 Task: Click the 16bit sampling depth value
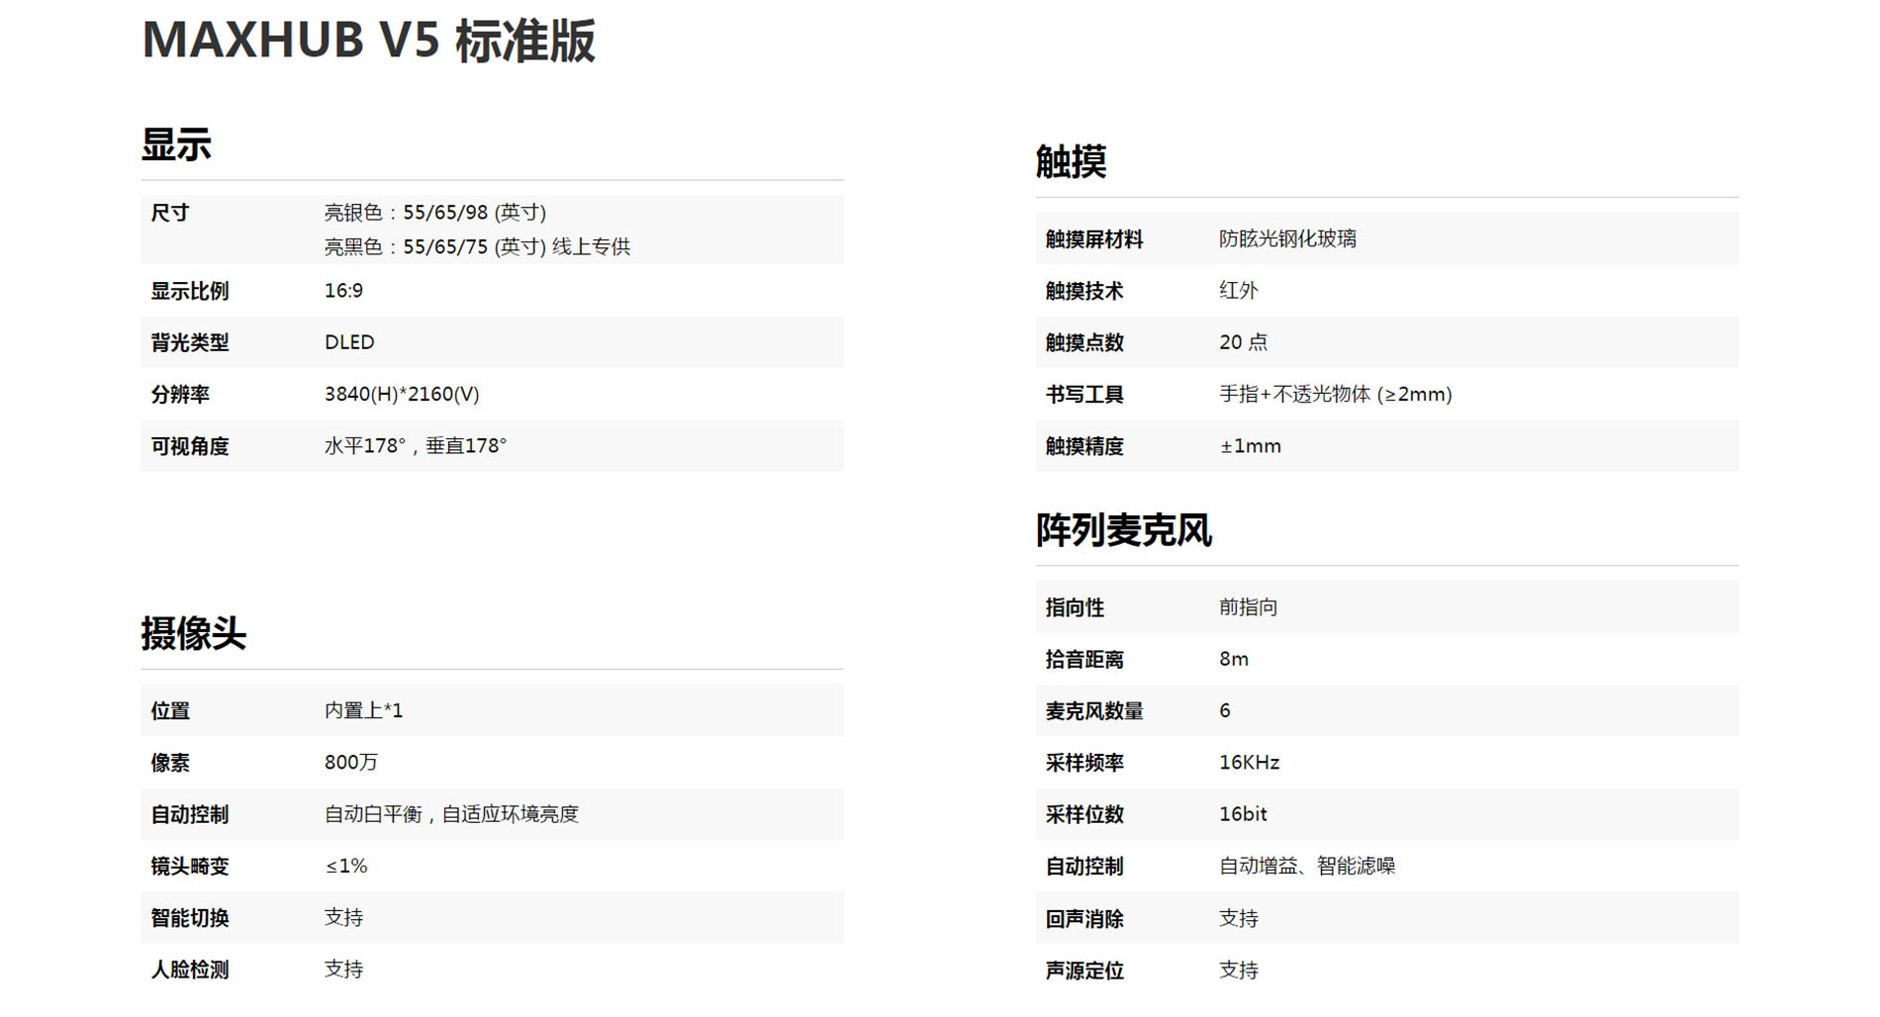pos(1243,814)
